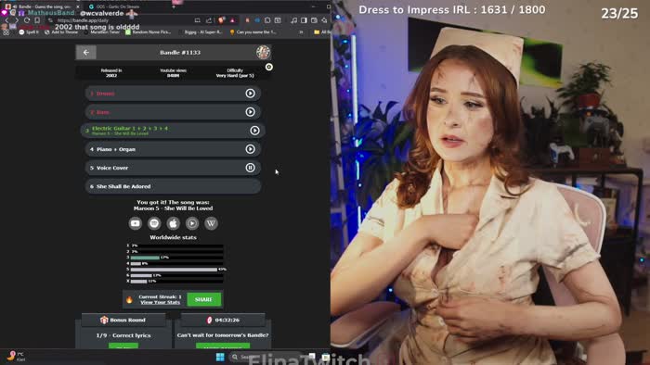
Task: Click the 'Bandle #1133' title
Action: [180, 53]
